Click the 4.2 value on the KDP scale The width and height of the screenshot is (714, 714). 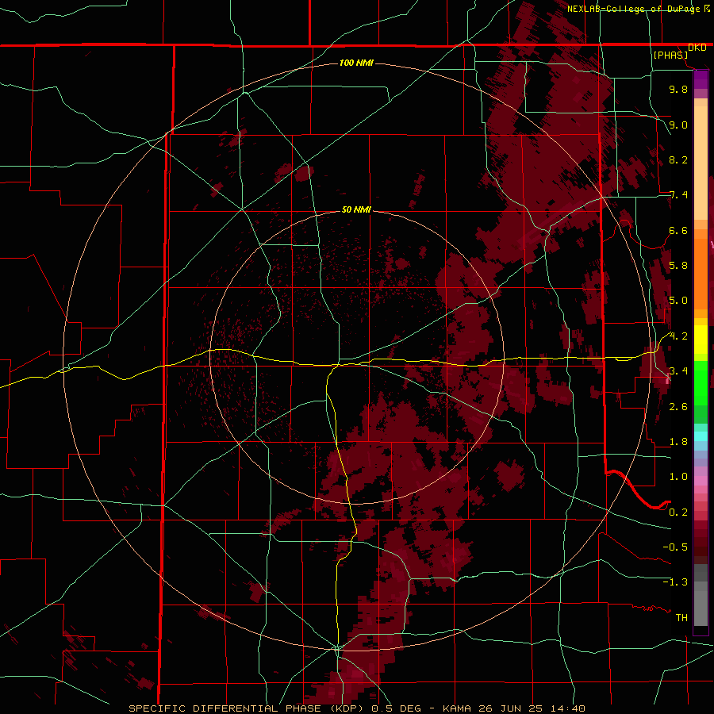[x=678, y=336]
